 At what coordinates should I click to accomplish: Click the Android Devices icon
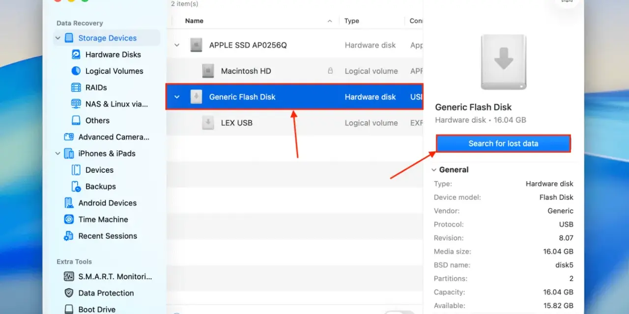click(69, 203)
